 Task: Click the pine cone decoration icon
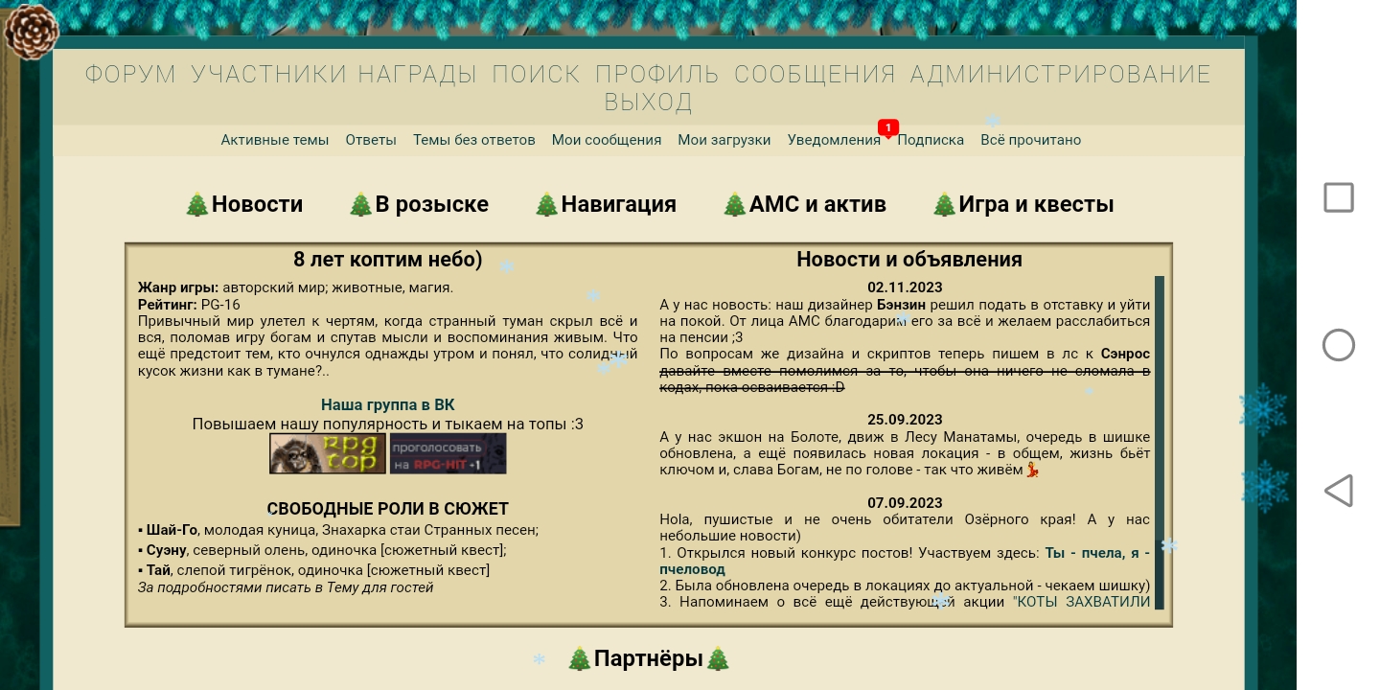(x=31, y=32)
